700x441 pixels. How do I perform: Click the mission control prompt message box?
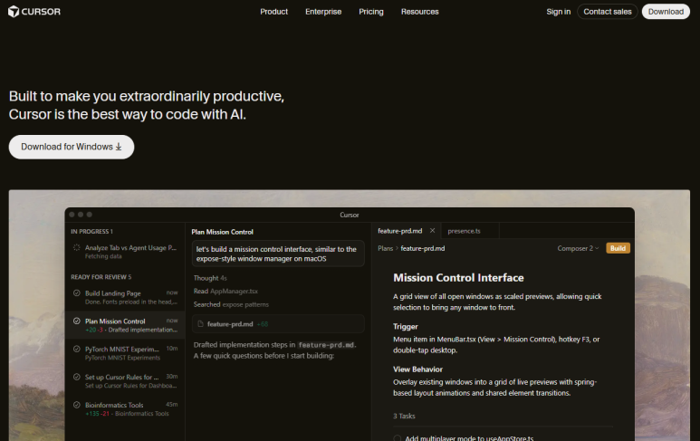coord(278,254)
